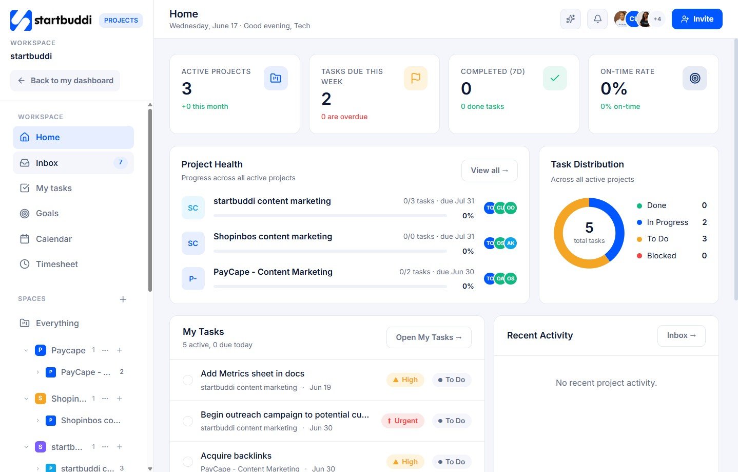The width and height of the screenshot is (738, 472).
Task: Click the +4 members avatar badge
Action: [x=657, y=19]
